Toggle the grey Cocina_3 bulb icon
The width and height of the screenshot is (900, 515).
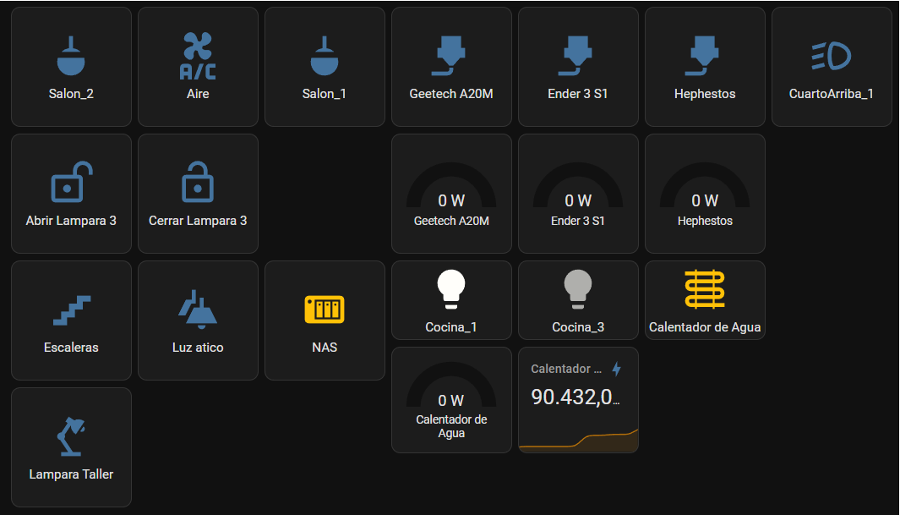pos(578,289)
